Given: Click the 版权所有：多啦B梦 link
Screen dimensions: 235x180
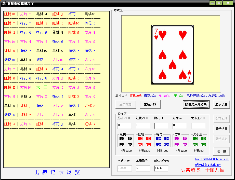Looking at the screenshot, I should click(x=208, y=165).
